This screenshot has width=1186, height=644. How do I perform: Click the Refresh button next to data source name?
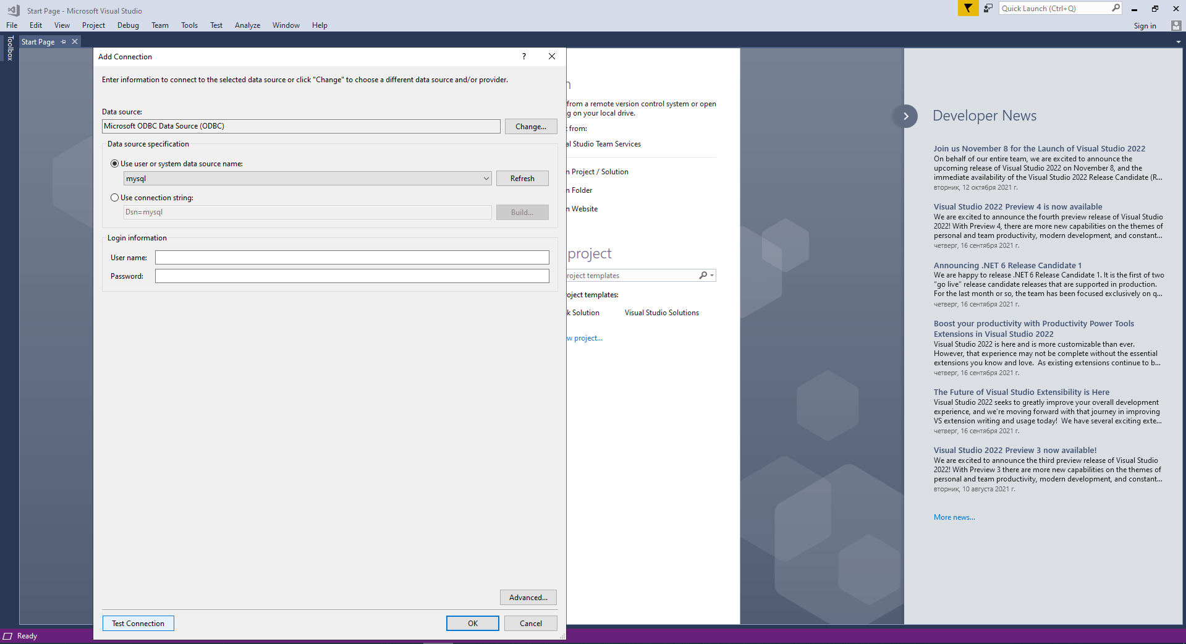pyautogui.click(x=522, y=178)
